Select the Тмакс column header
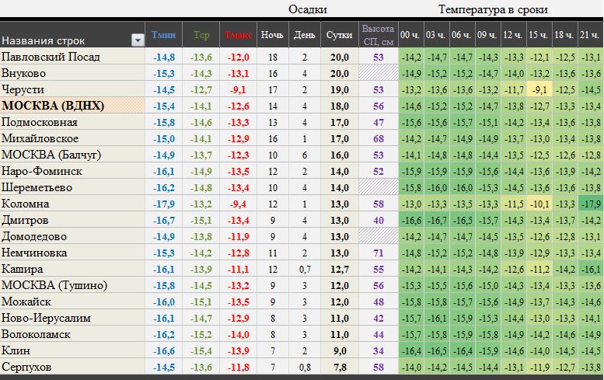 pyautogui.click(x=238, y=35)
